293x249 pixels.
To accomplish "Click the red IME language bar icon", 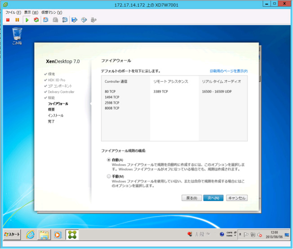I will tap(190, 234).
